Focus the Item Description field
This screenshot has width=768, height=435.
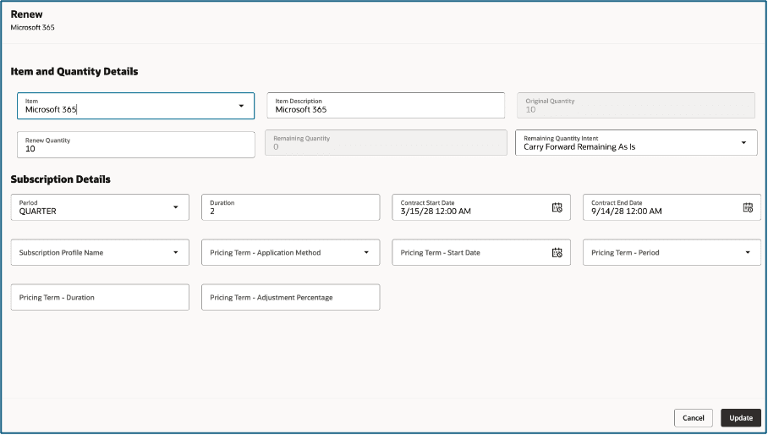386,105
